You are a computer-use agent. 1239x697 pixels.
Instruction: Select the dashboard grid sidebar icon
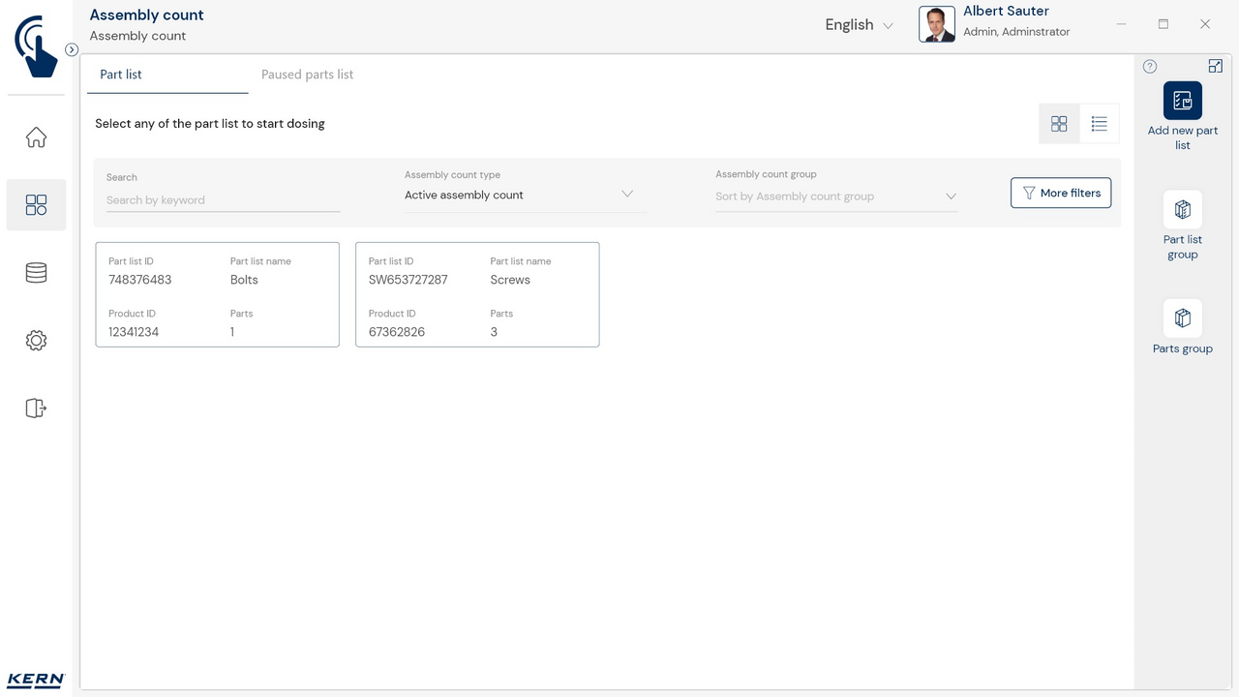click(36, 205)
